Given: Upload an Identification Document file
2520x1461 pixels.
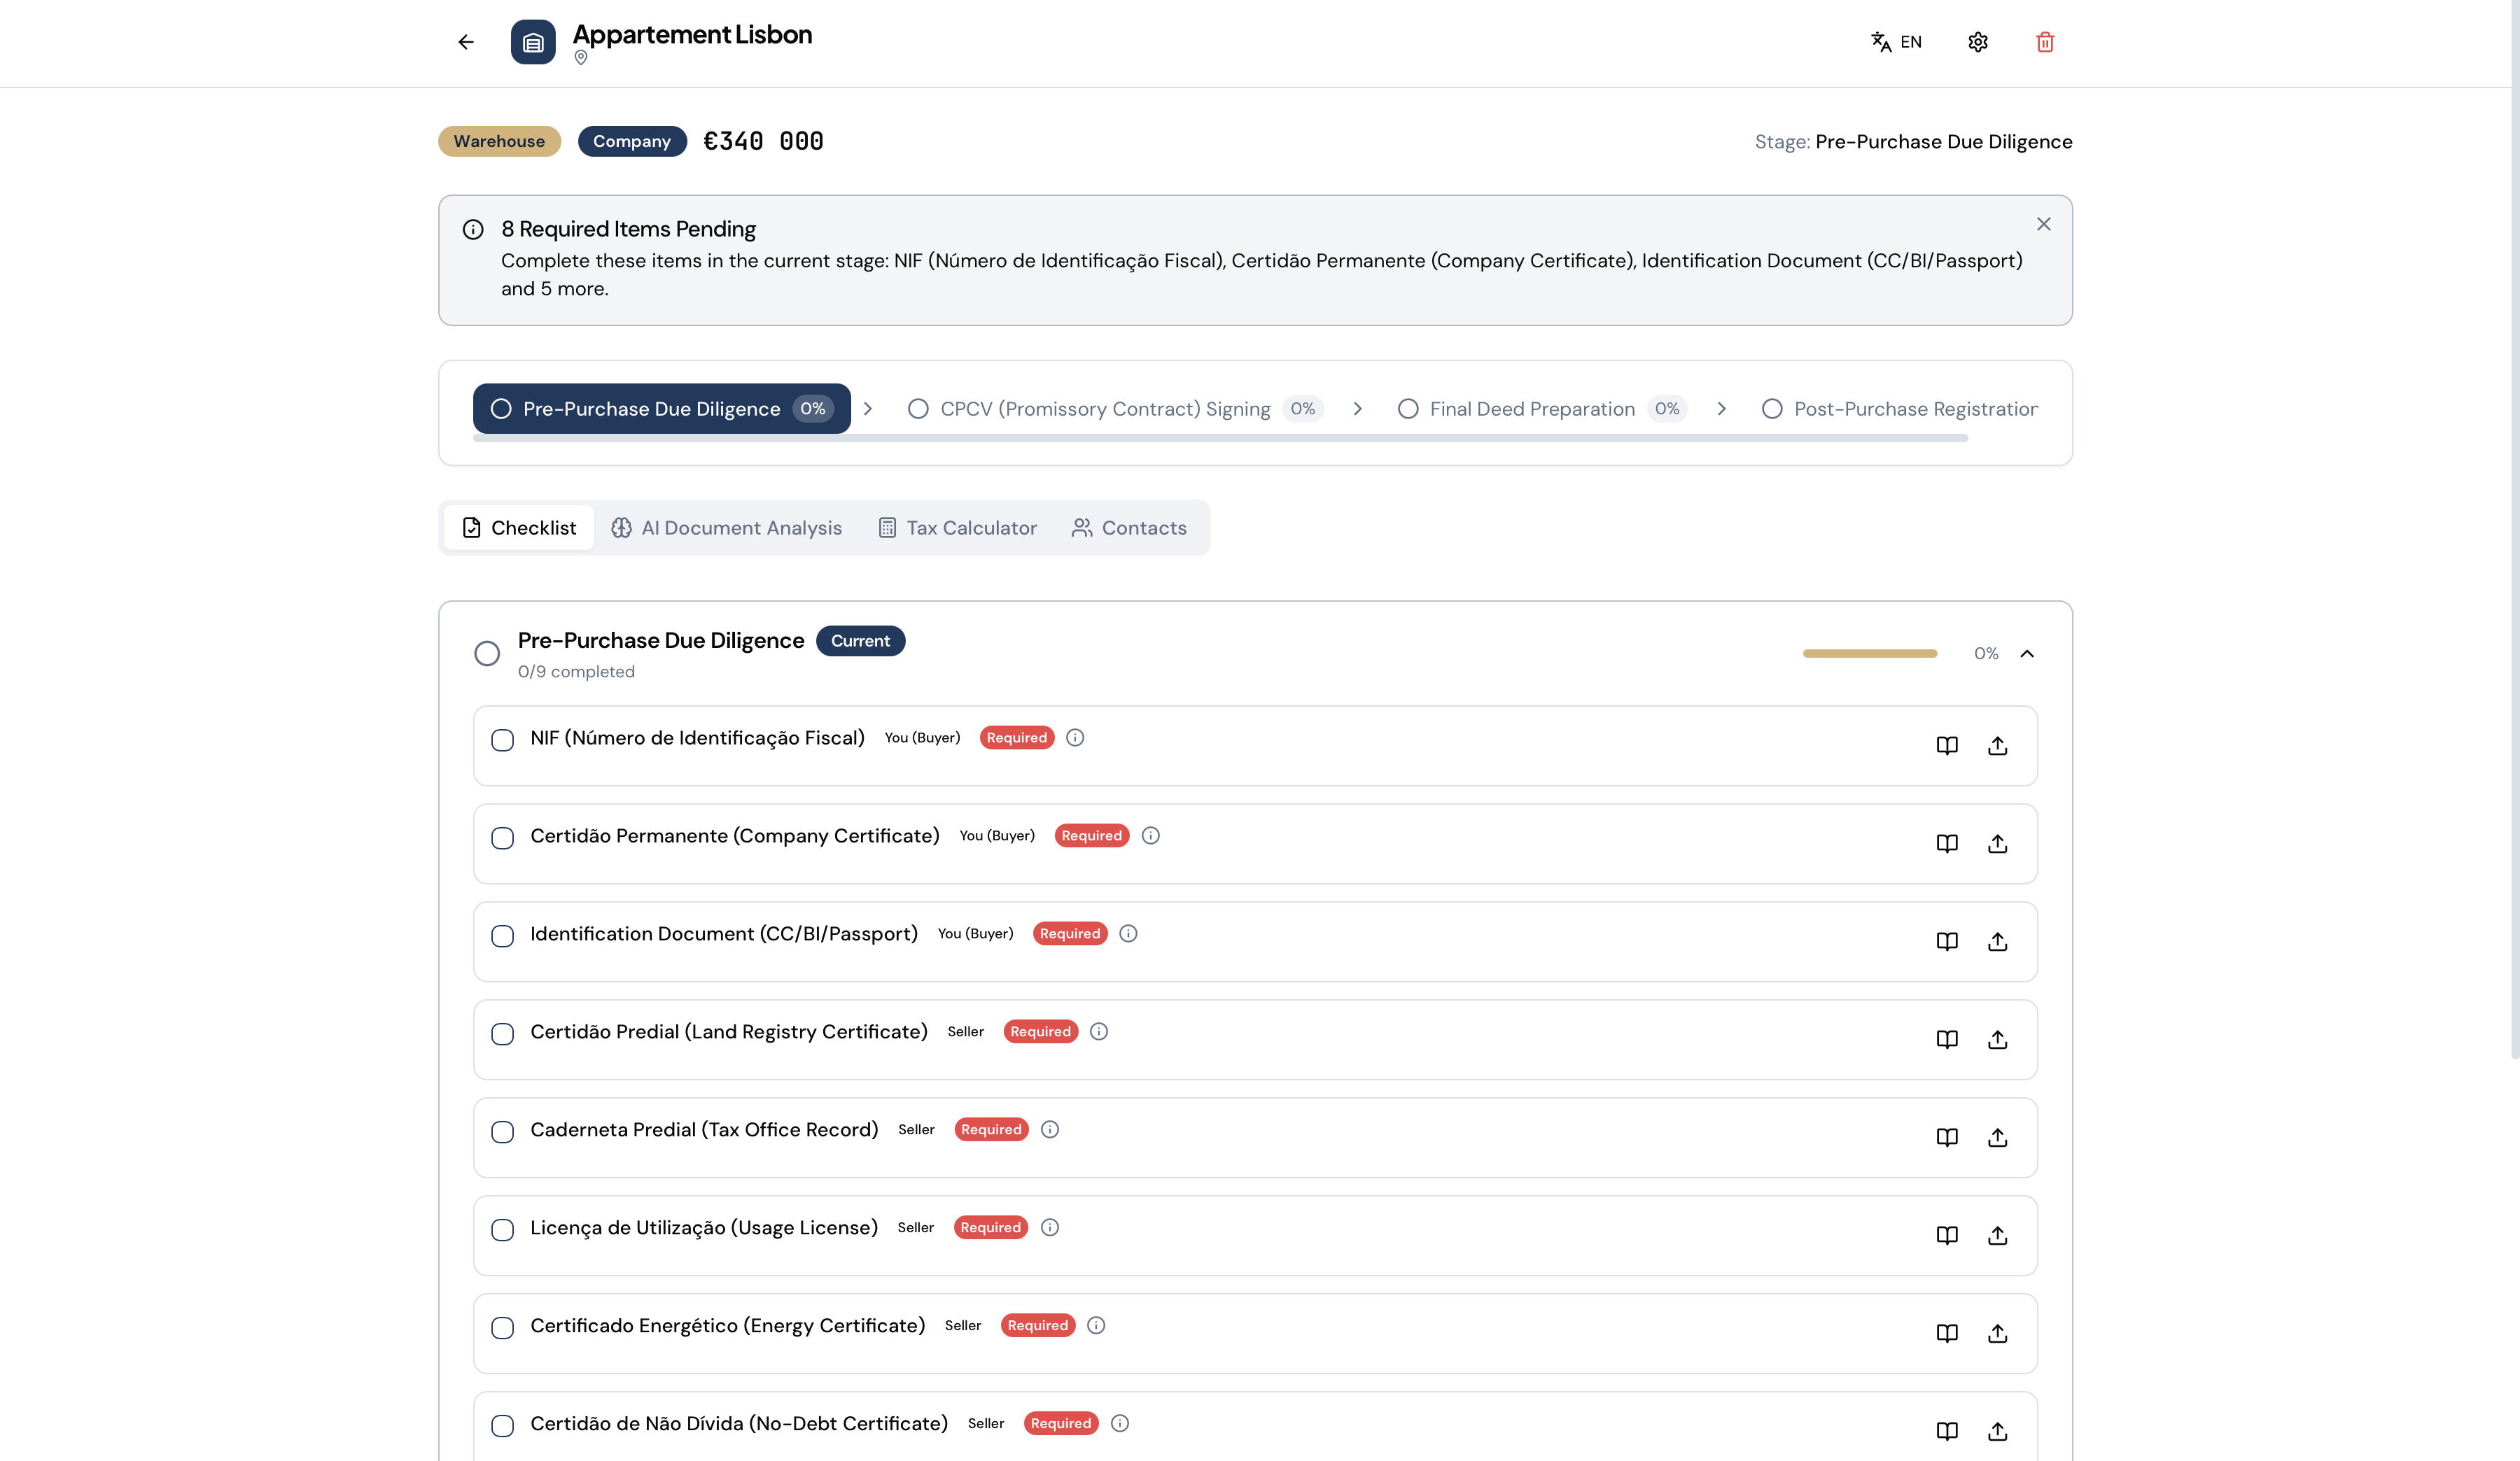Looking at the screenshot, I should 1998,941.
